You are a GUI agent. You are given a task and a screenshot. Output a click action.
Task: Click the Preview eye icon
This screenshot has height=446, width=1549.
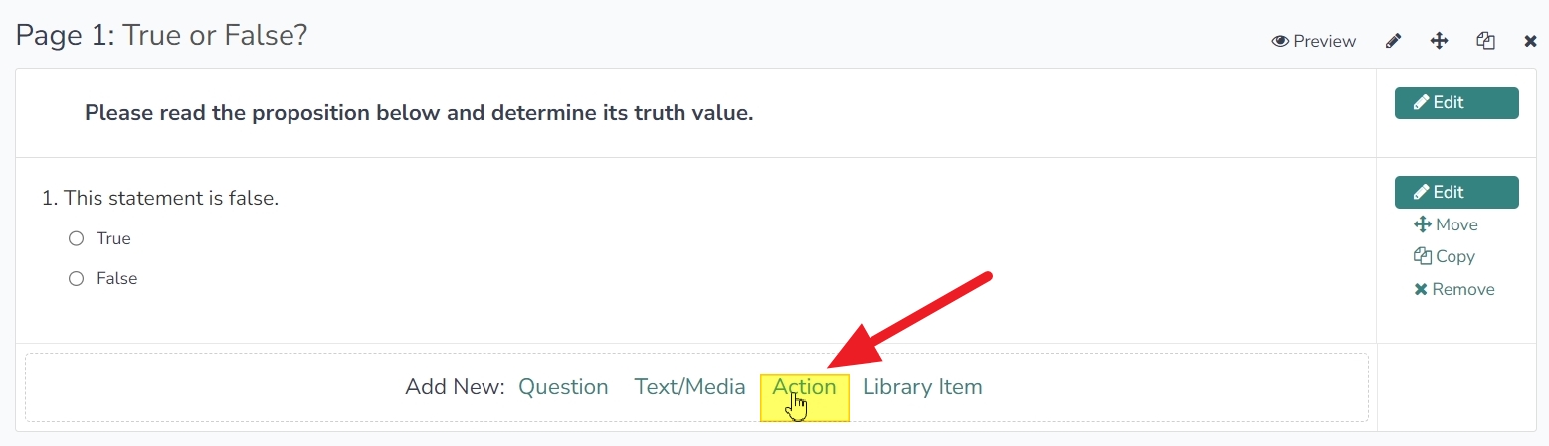(x=1280, y=41)
